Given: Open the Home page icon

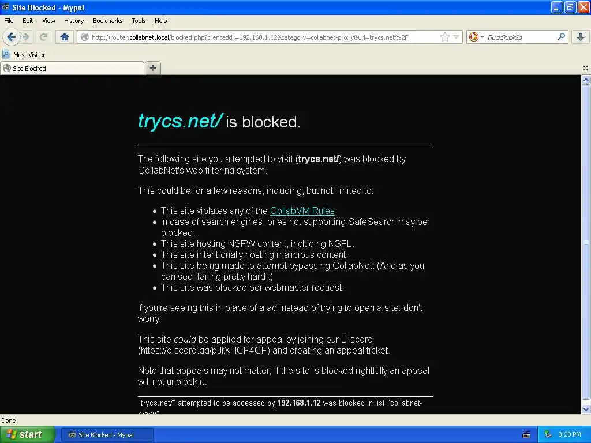Looking at the screenshot, I should click(x=65, y=37).
